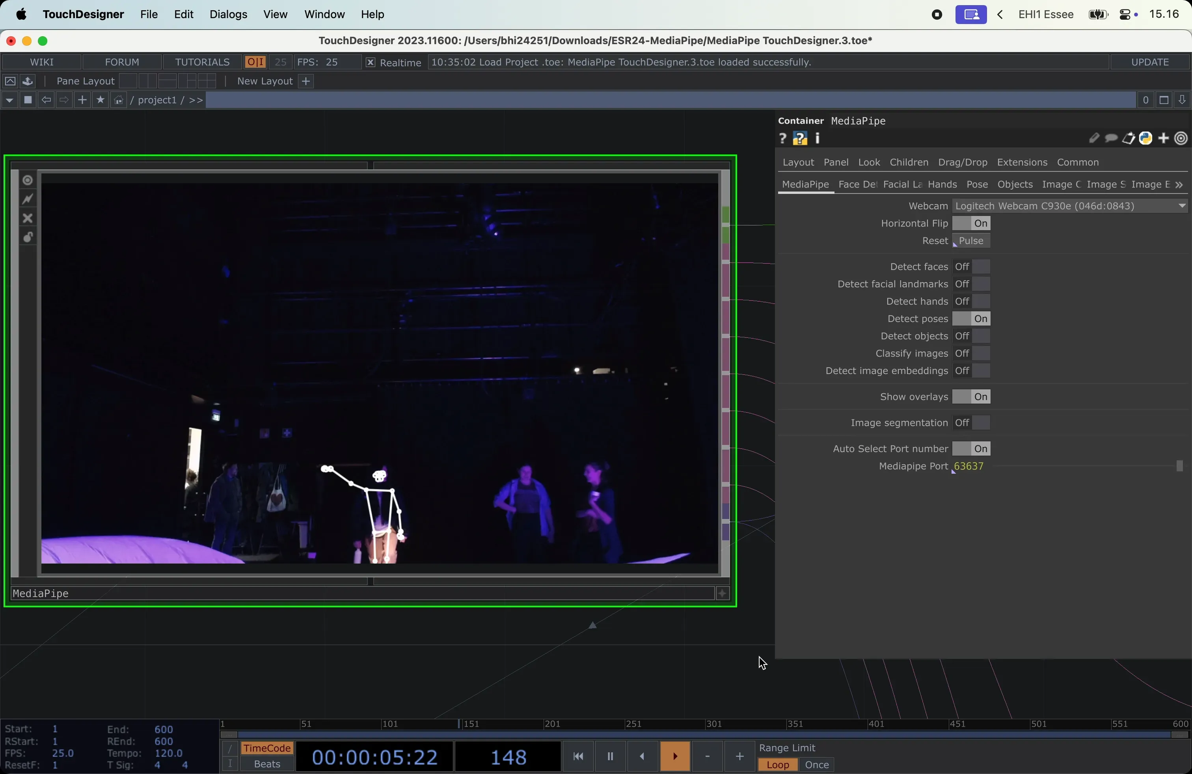
Task: Select the four-pane grid layout
Action: (x=207, y=81)
